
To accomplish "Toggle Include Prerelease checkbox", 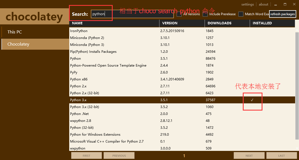I will [205, 14].
